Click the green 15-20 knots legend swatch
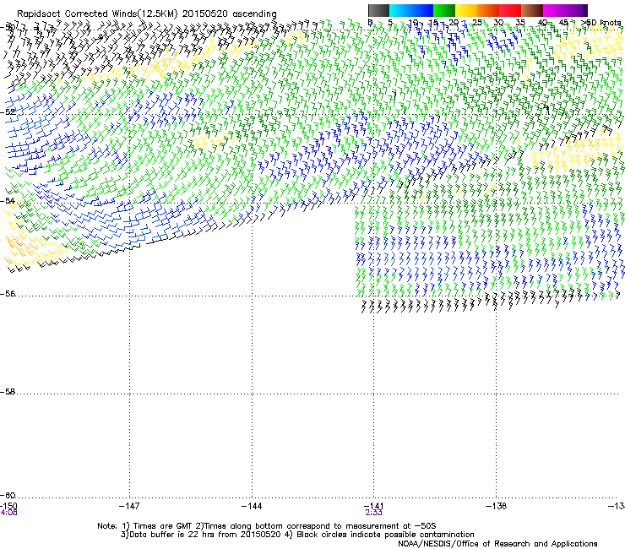625x549 pixels. [444, 10]
